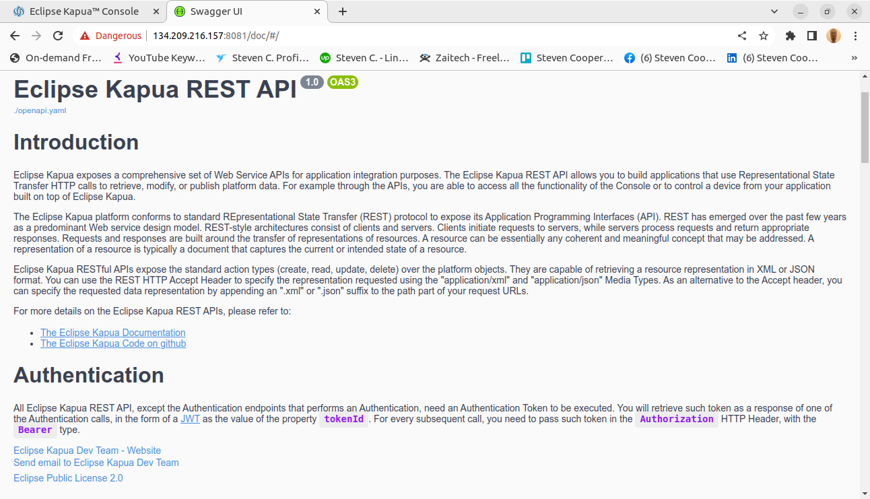
Task: Toggle the browser side panel icon
Action: (x=812, y=36)
